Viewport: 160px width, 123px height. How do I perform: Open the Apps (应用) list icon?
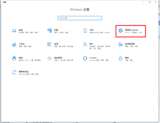[x=50, y=44]
